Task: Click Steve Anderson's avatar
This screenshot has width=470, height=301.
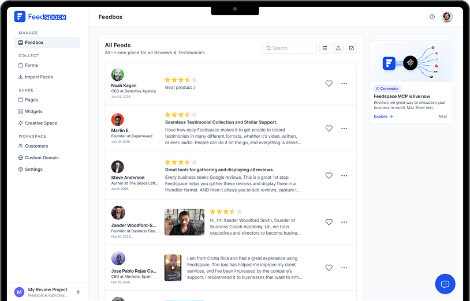Action: (x=118, y=167)
